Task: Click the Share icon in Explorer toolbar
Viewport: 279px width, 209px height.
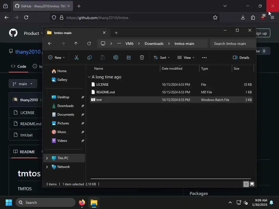Action: (x=129, y=57)
